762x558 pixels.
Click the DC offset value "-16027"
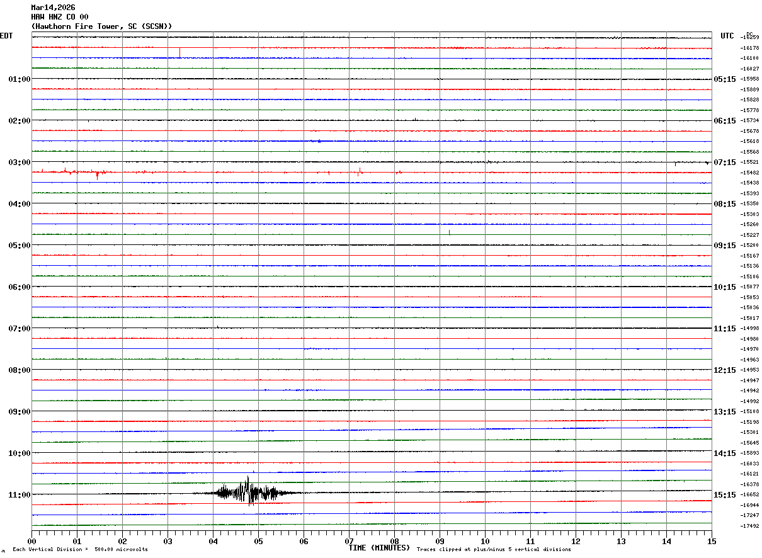(749, 69)
